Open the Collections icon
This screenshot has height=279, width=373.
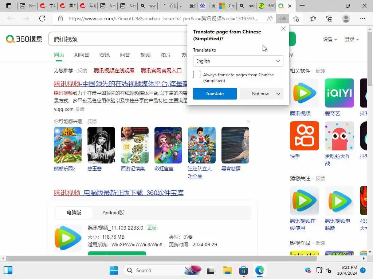(329, 19)
